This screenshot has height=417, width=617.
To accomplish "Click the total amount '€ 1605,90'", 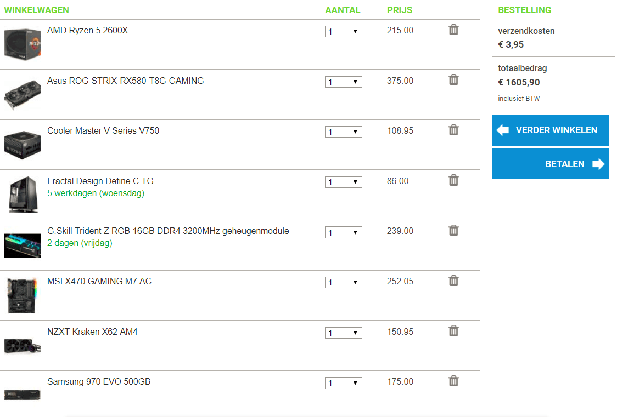I will coord(519,82).
